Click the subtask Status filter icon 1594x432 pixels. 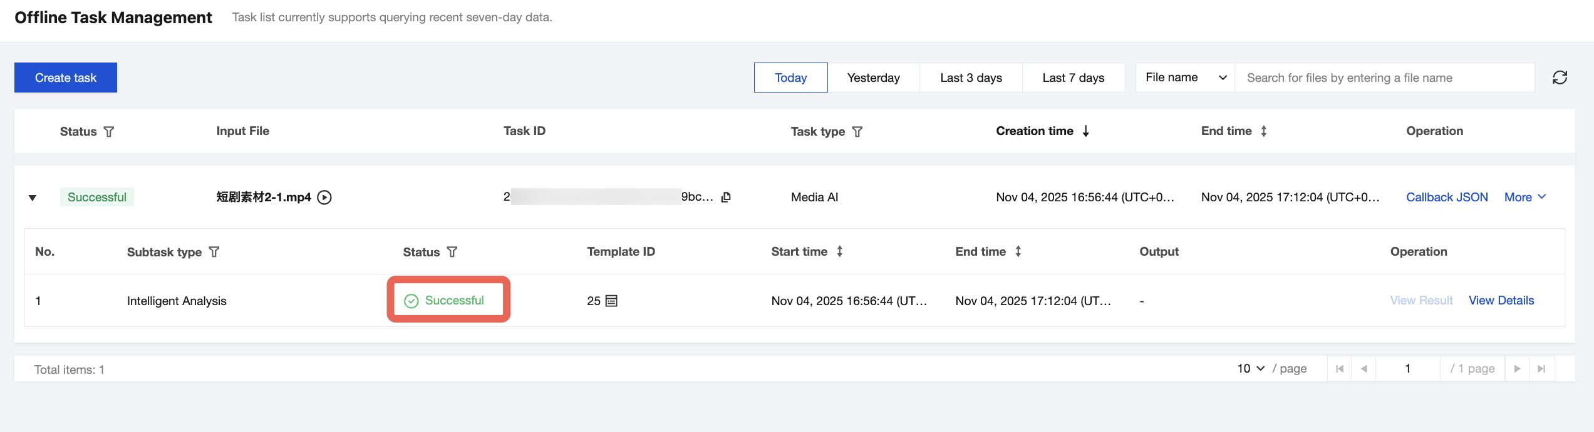coord(452,252)
